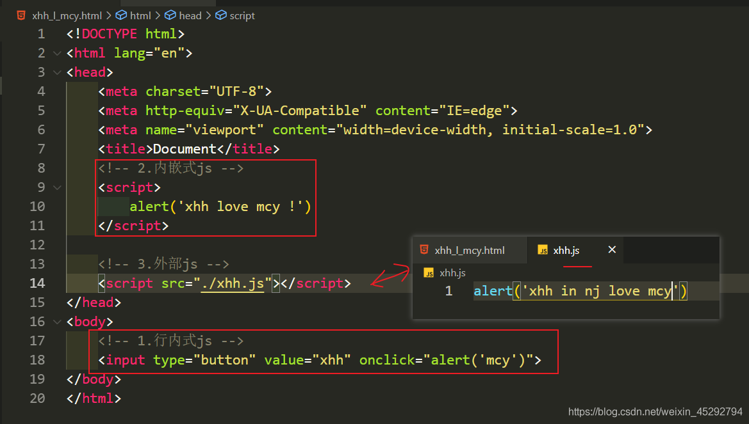Click the closing html tag on line 20
The height and width of the screenshot is (424, 749).
(x=94, y=398)
